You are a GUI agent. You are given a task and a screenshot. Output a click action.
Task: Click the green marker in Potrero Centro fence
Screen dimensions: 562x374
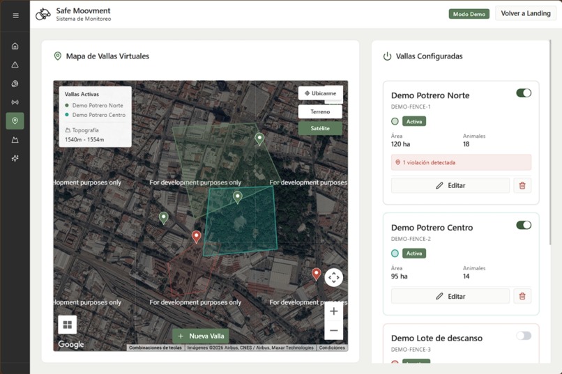coord(238,197)
